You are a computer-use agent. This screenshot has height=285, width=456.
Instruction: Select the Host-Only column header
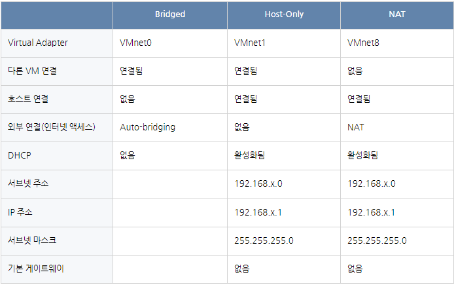click(284, 14)
